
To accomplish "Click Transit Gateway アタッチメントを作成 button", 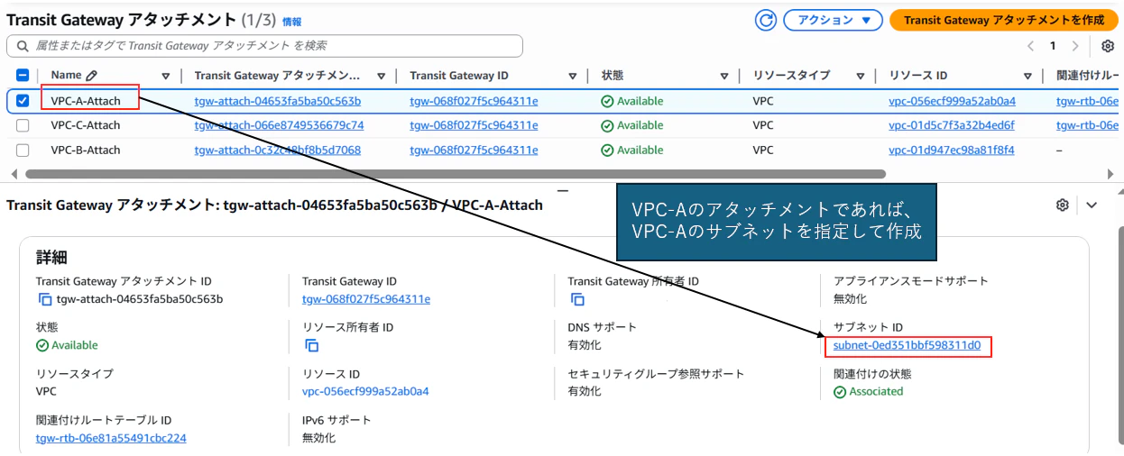I will (1004, 20).
